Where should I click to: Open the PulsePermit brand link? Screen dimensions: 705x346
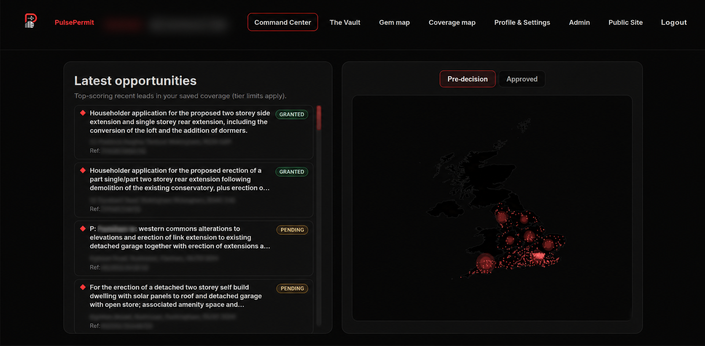coord(74,22)
